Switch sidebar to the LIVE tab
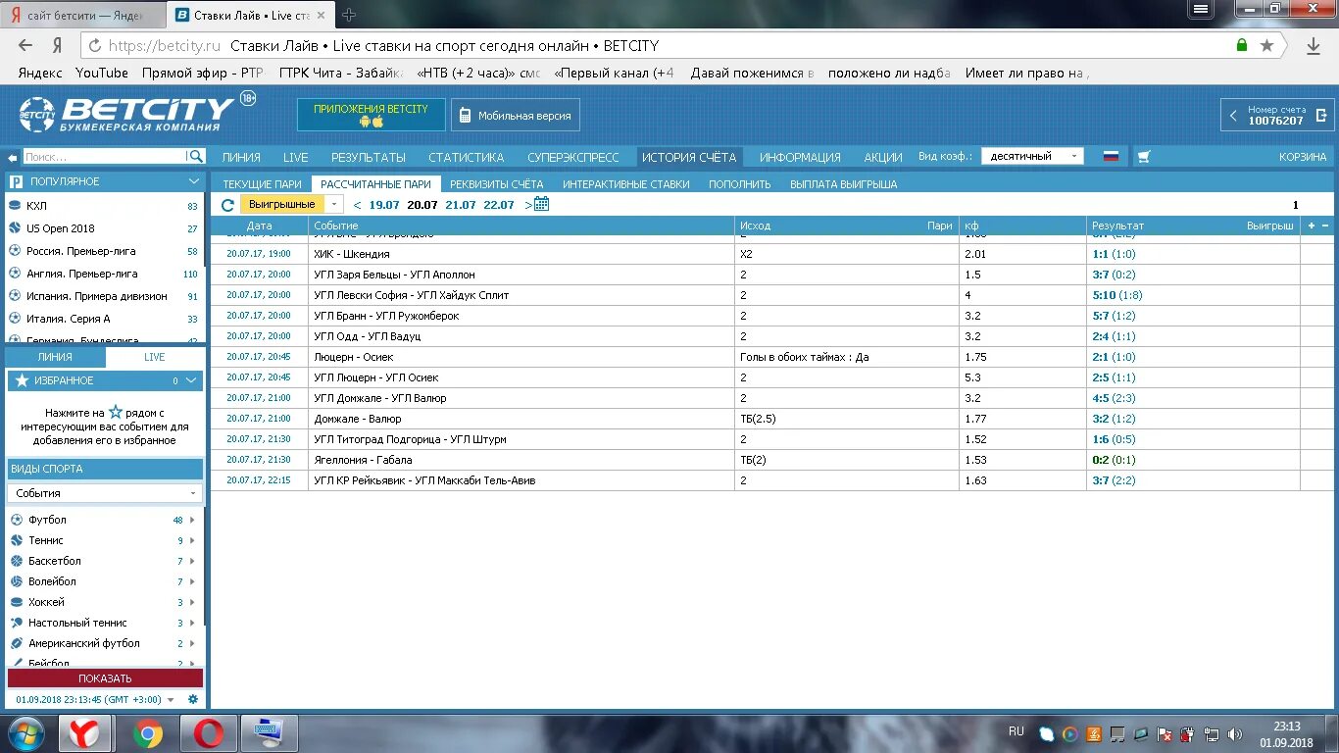 point(155,357)
